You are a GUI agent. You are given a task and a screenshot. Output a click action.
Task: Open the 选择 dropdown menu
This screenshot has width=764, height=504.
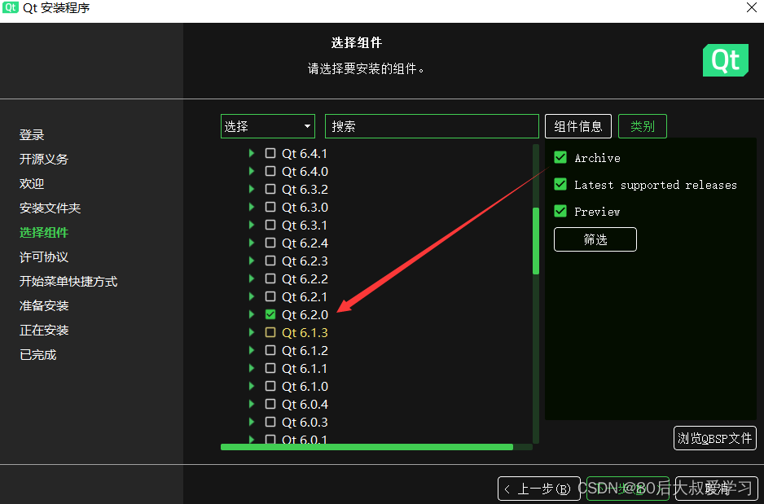267,126
